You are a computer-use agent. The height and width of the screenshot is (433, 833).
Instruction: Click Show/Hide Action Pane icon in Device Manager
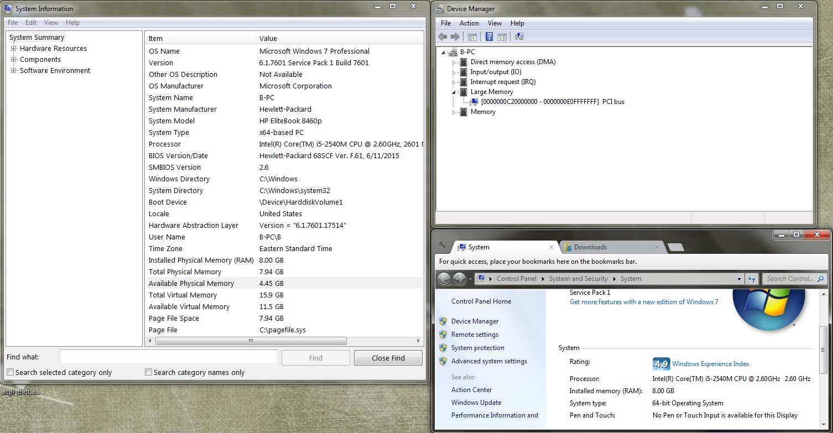click(x=502, y=36)
